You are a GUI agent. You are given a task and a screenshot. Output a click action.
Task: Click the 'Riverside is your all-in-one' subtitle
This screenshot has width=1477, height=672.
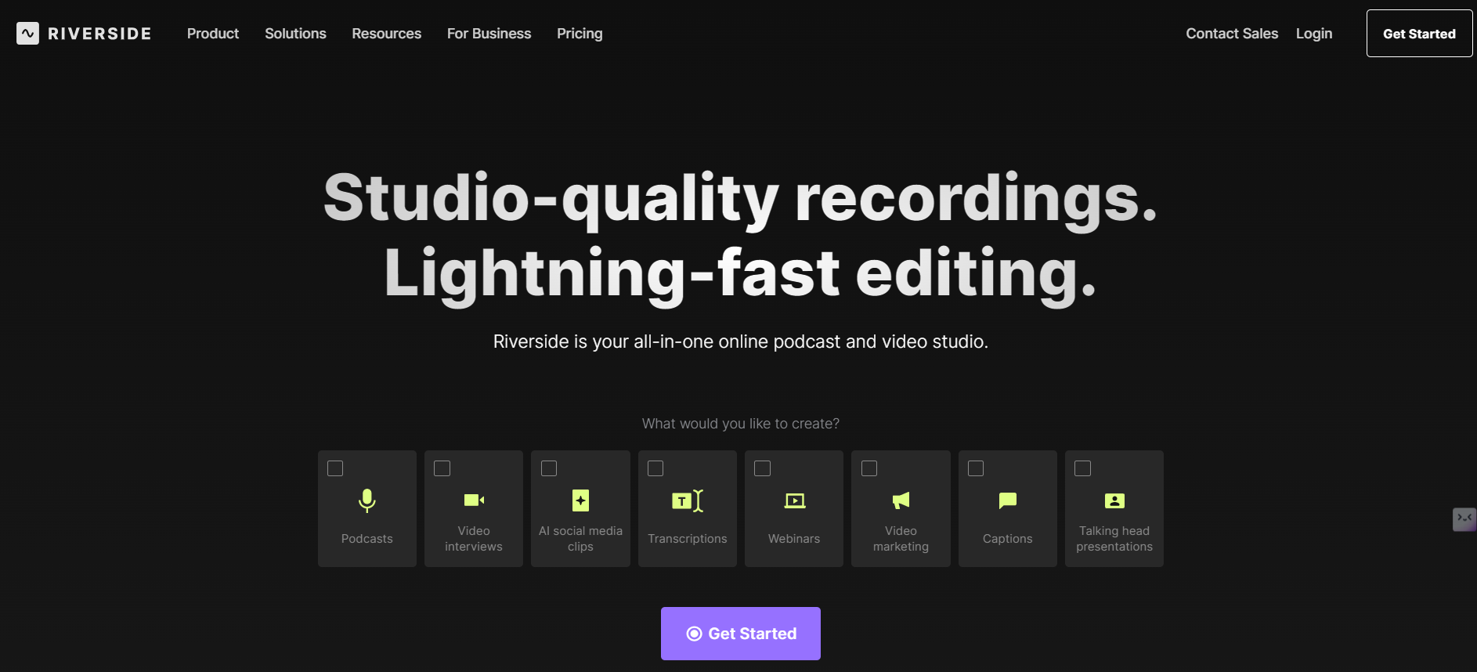tap(741, 341)
